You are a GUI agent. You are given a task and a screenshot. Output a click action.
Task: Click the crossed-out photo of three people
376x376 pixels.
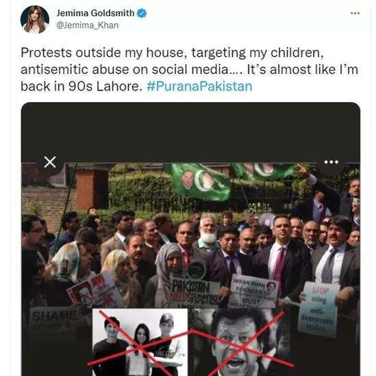click(x=140, y=342)
